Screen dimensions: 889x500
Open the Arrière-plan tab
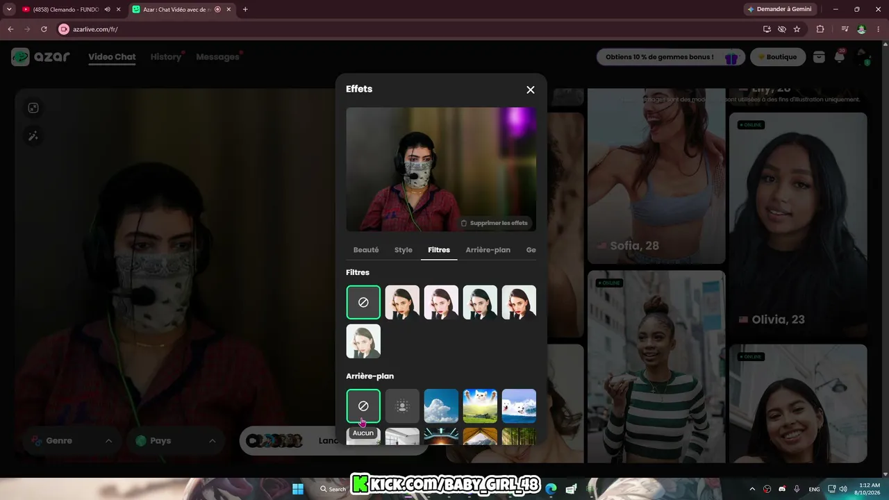click(488, 250)
